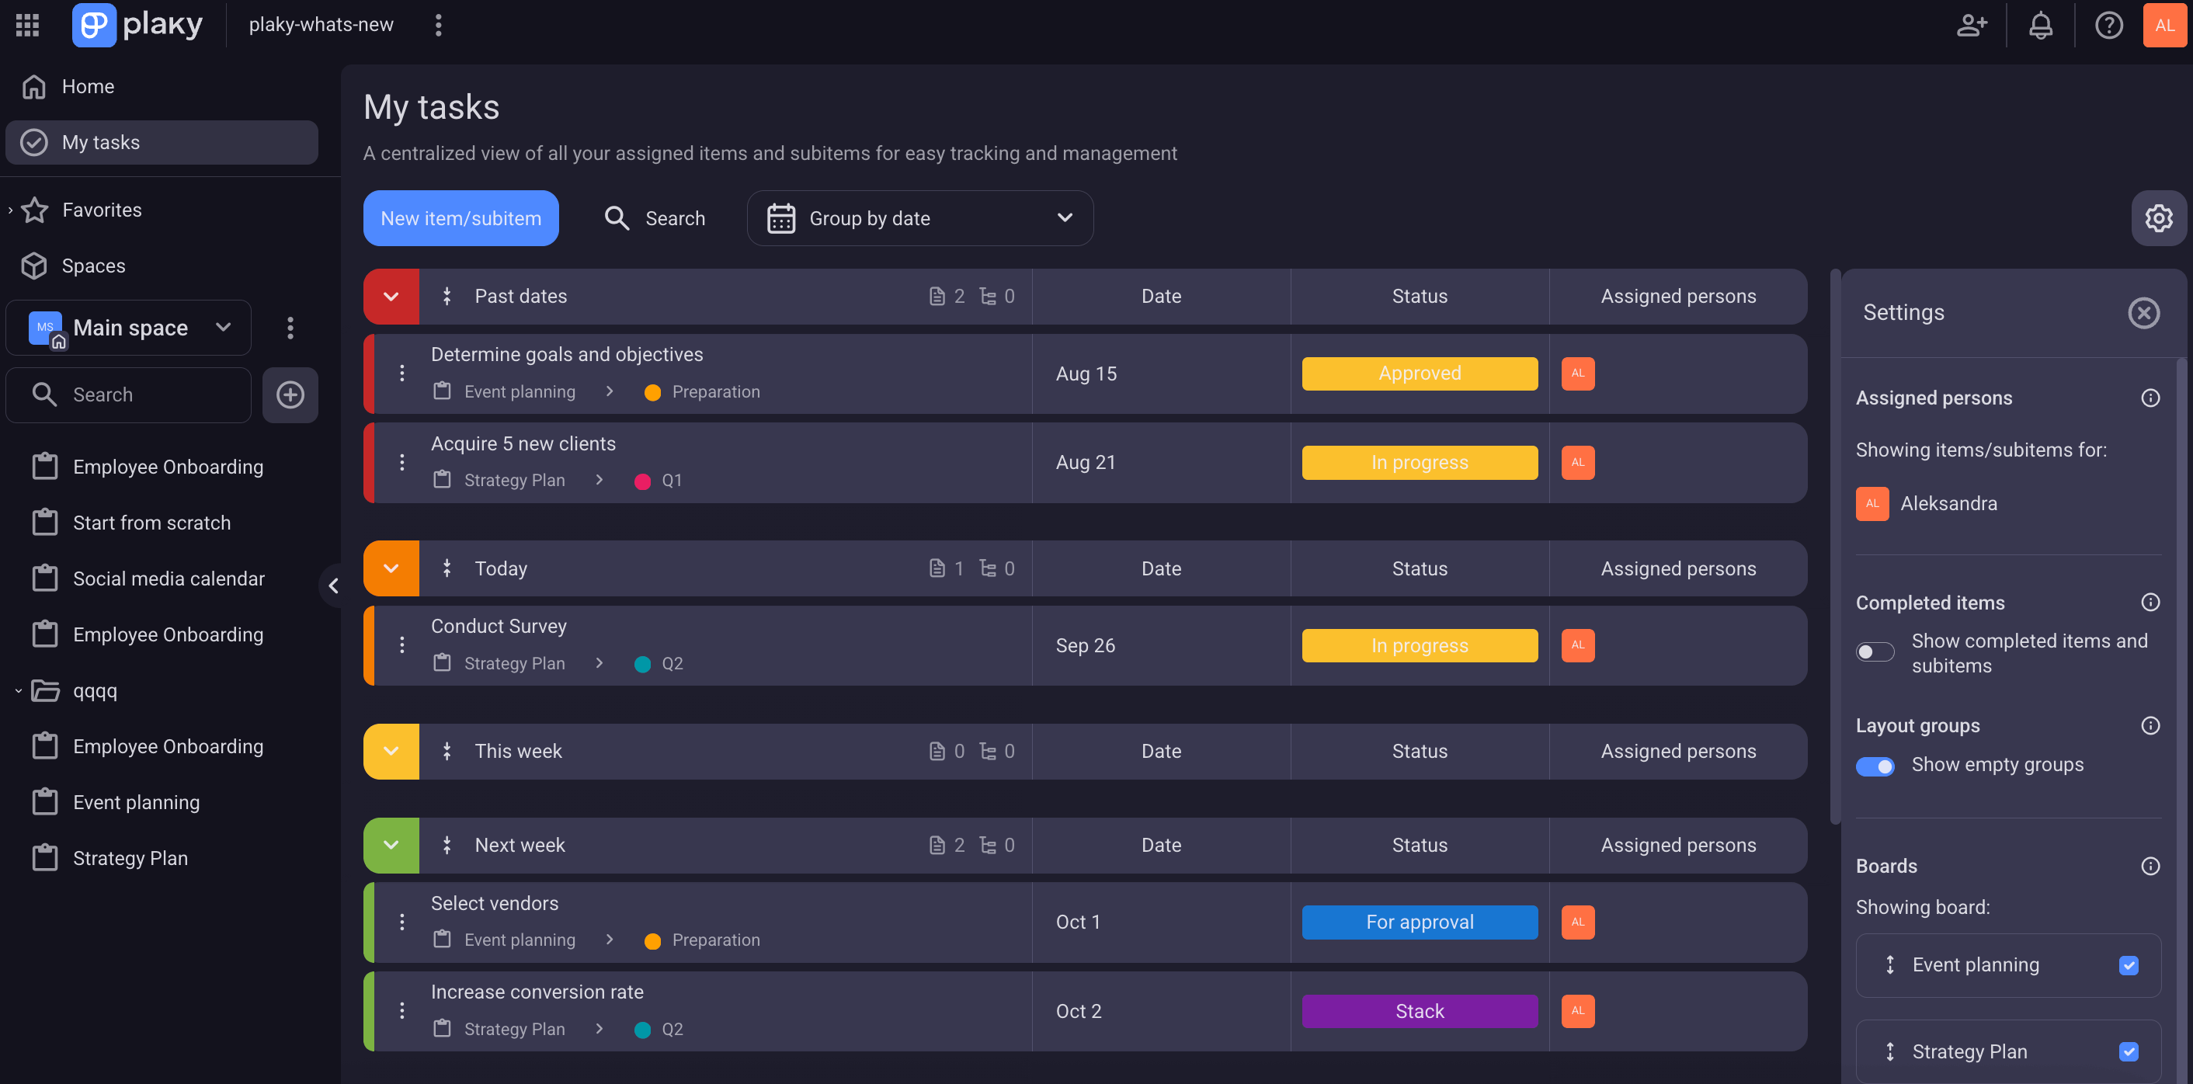The image size is (2193, 1084).
Task: Collapse the Past dates group
Action: 391,297
